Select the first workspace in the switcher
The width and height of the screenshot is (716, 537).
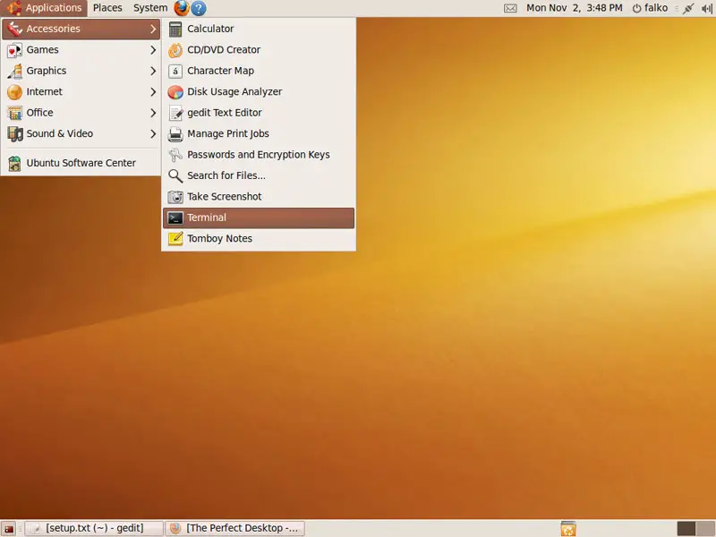(x=686, y=528)
